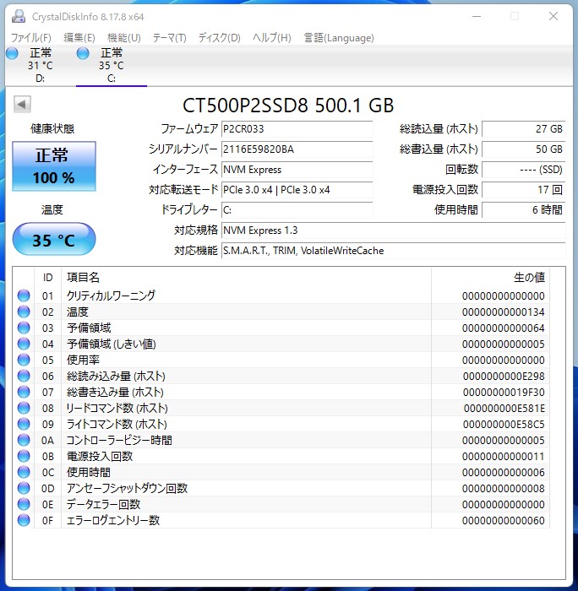Viewport: 578px width, 591px height.
Task: Switch to the D: drive tab
Action: [x=40, y=66]
